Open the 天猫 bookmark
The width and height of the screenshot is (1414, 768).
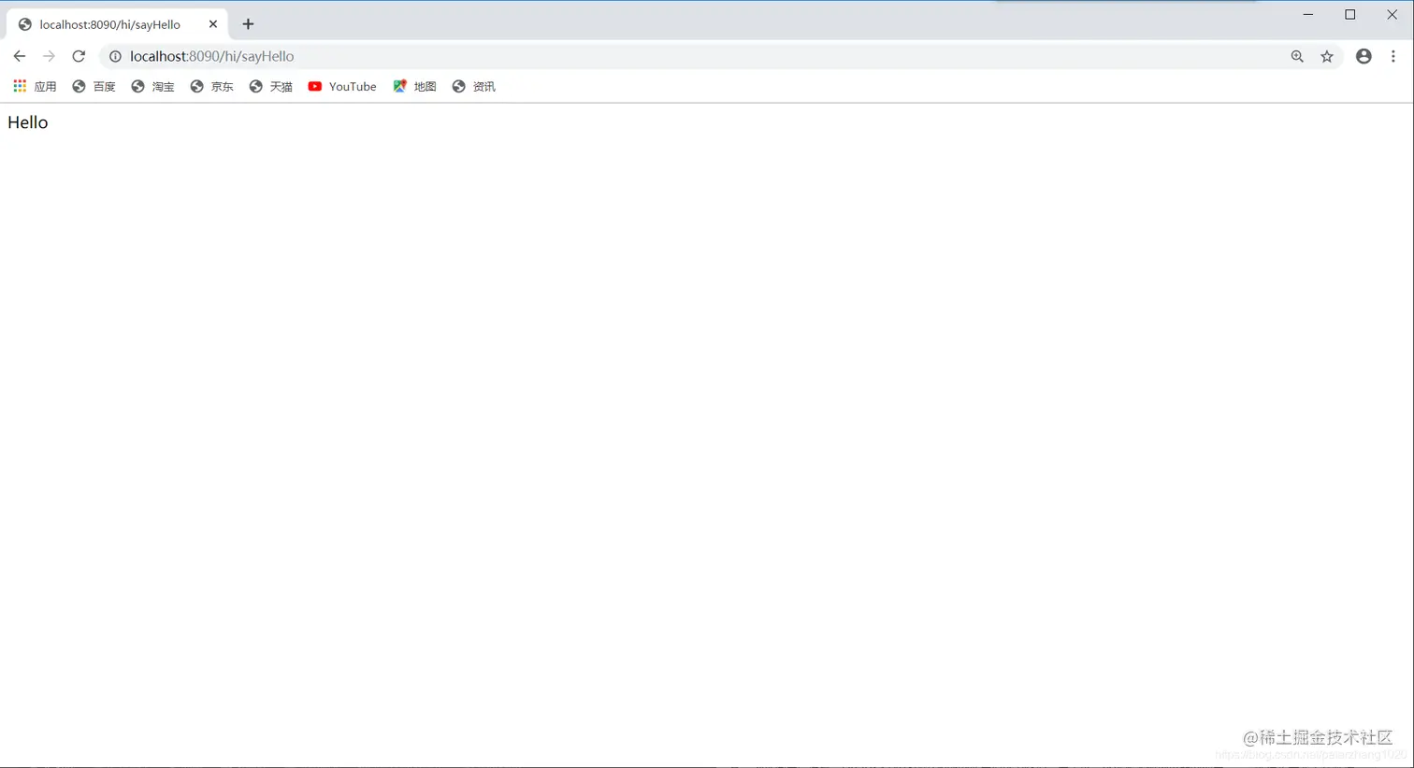point(270,86)
